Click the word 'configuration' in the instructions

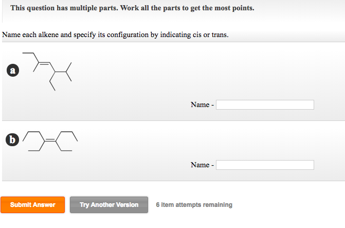(x=128, y=35)
